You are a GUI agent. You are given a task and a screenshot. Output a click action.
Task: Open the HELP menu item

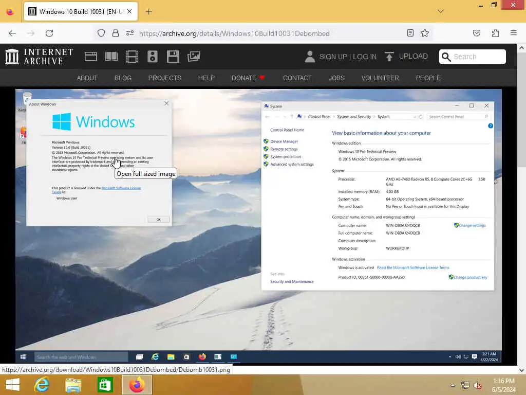click(x=206, y=78)
